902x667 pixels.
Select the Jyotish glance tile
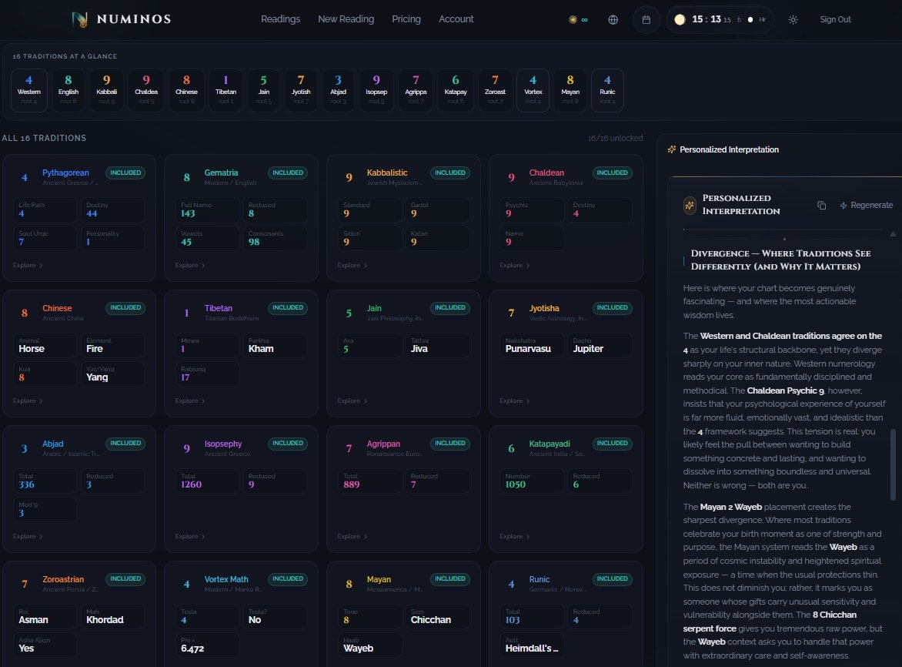coord(301,90)
